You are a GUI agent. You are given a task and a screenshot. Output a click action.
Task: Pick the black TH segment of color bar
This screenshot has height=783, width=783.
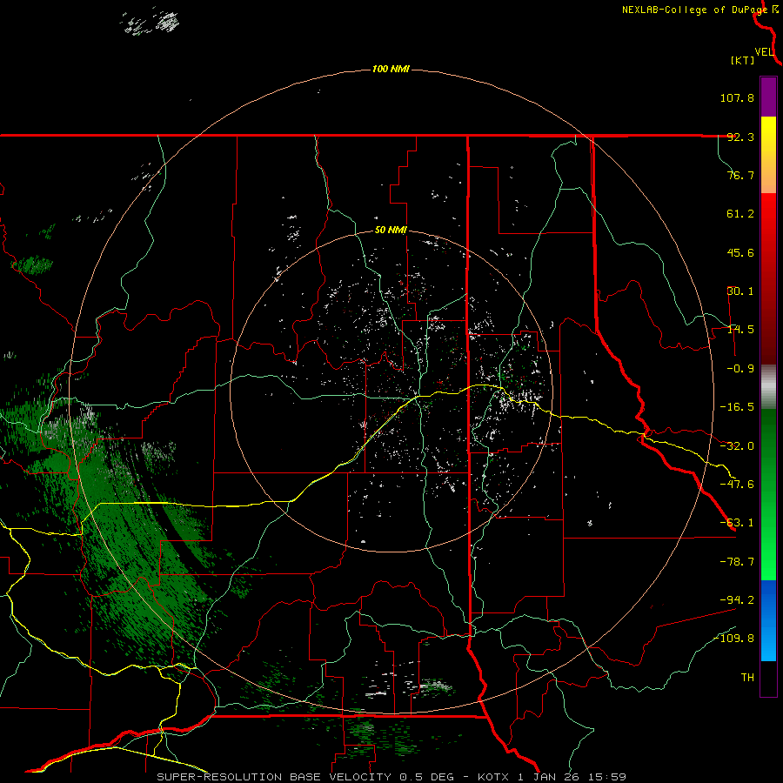[x=768, y=678]
